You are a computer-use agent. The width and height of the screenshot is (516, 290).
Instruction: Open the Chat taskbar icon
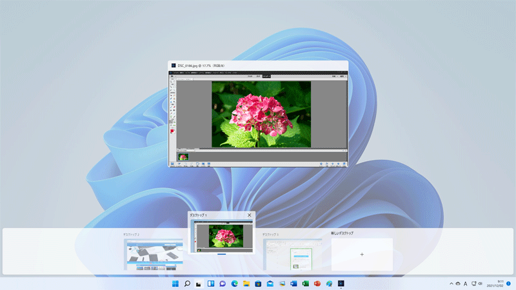point(223,284)
